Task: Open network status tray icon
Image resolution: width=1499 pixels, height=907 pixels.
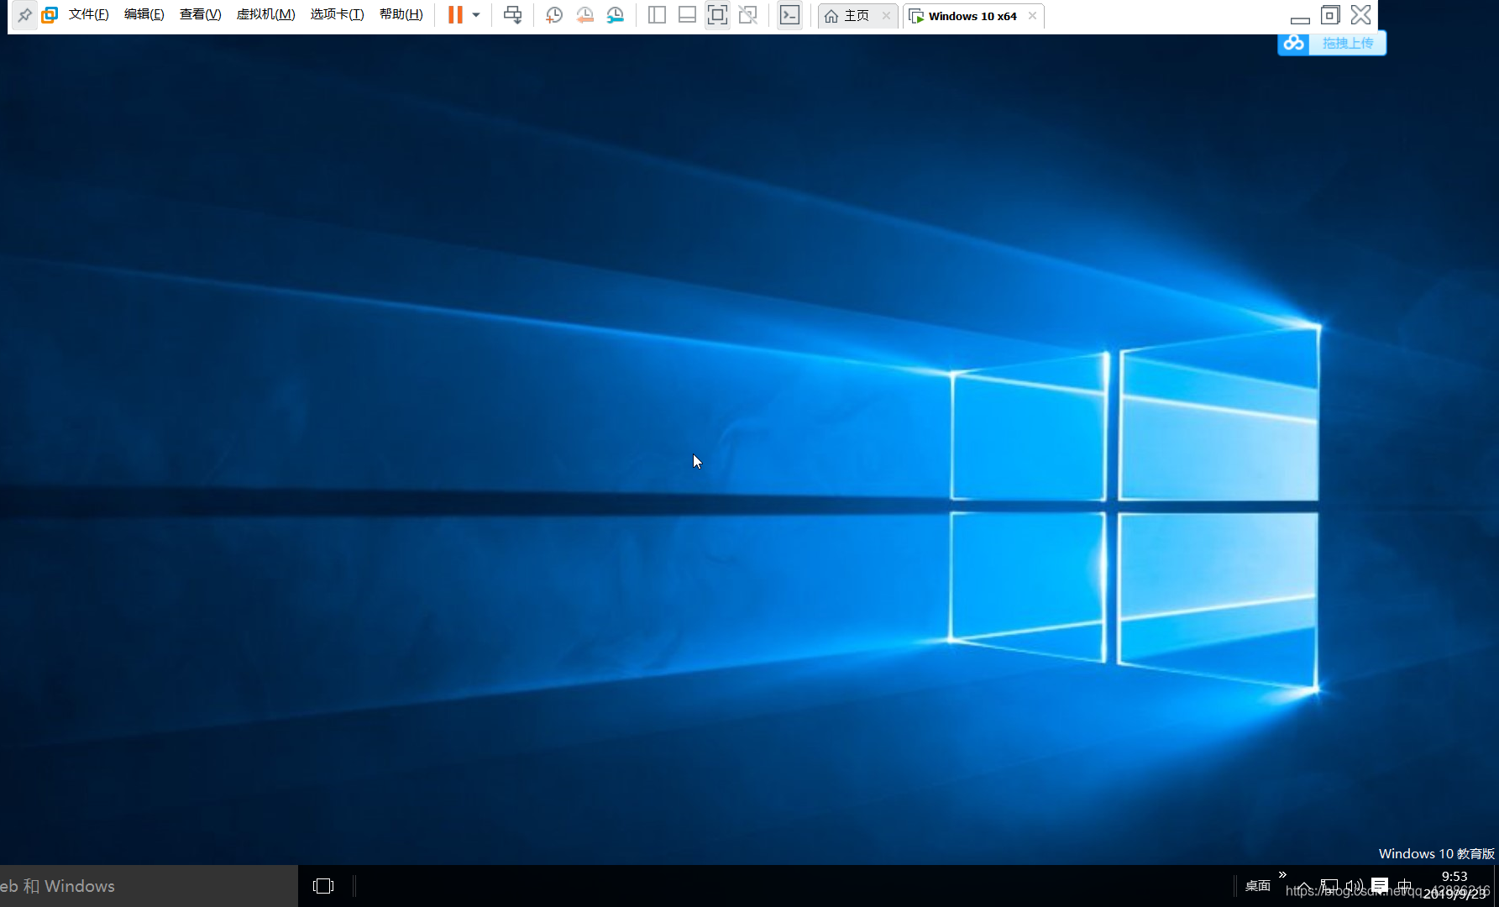Action: [x=1329, y=886]
